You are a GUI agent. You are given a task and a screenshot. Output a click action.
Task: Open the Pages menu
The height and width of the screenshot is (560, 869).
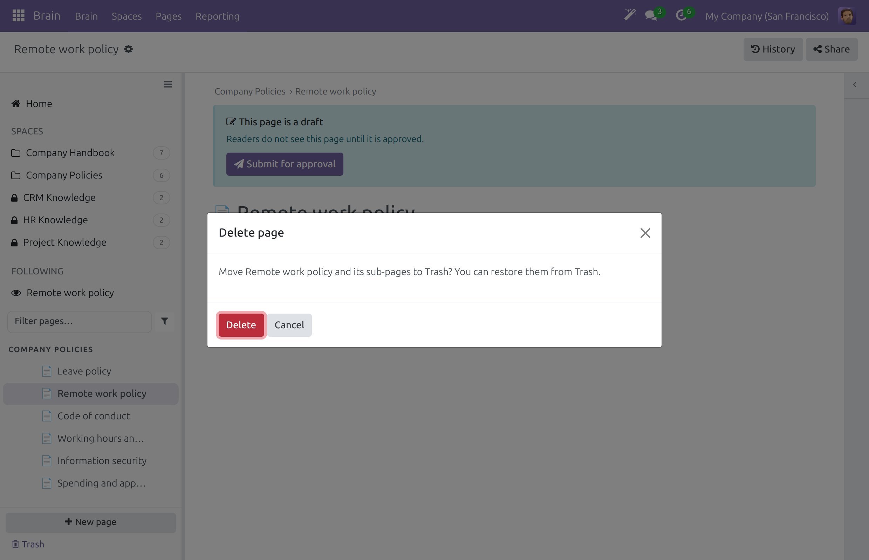click(169, 16)
